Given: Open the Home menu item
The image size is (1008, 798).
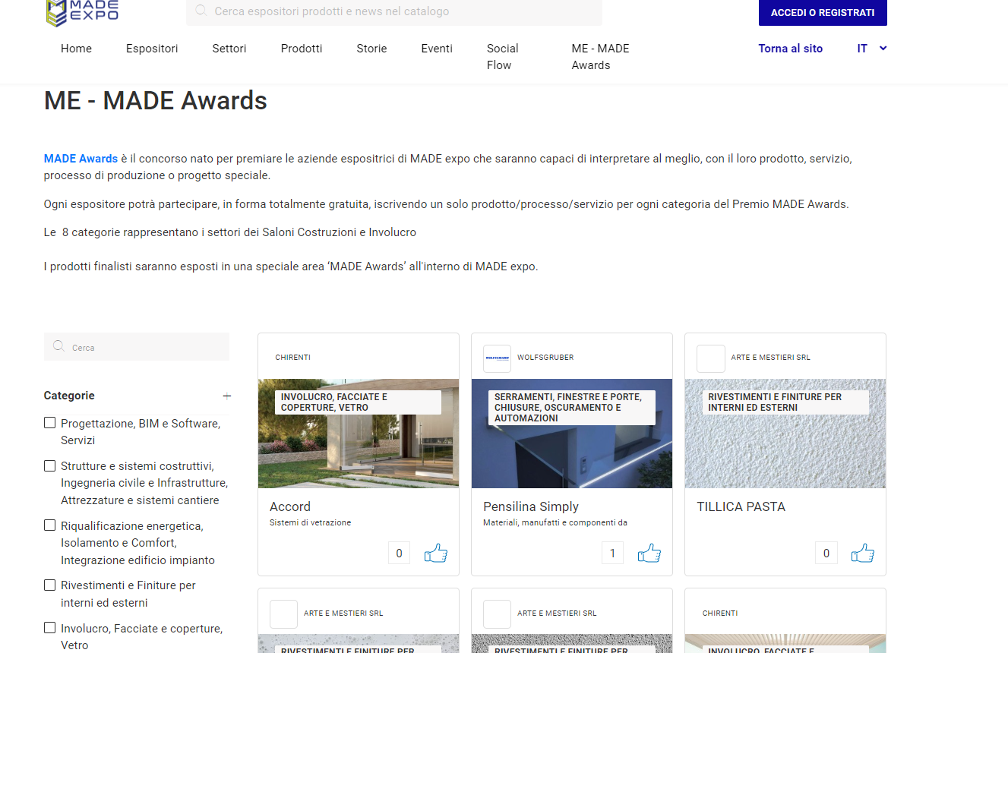Looking at the screenshot, I should tap(76, 49).
